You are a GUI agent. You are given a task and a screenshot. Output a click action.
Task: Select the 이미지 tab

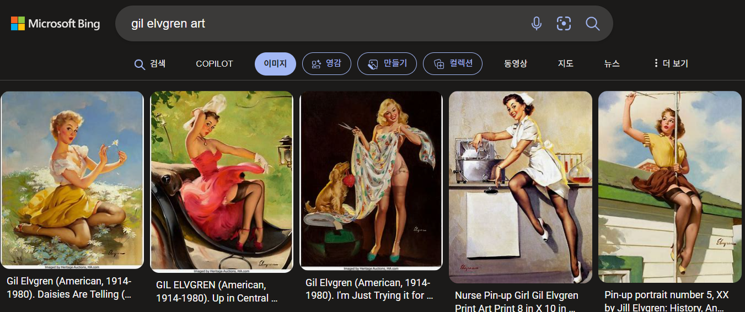275,64
